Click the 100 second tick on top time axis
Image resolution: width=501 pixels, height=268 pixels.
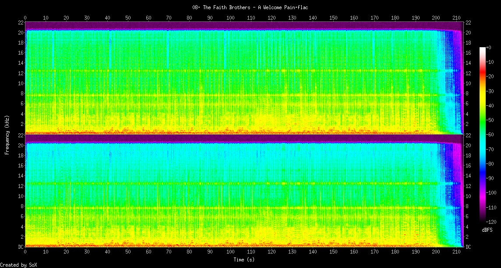point(230,18)
